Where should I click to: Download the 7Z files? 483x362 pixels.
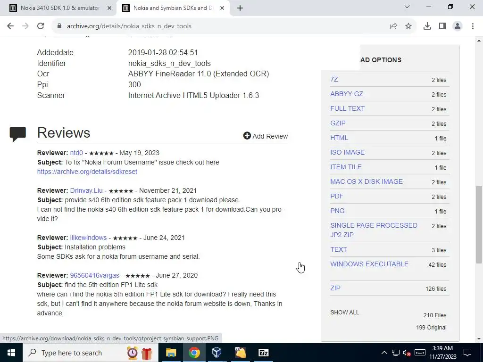334,79
